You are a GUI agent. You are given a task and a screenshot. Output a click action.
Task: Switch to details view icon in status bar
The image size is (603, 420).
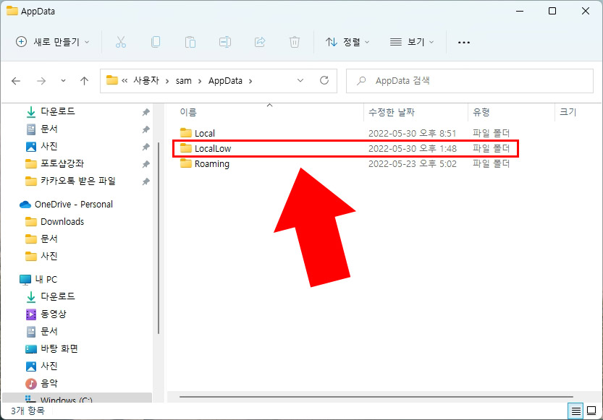pyautogui.click(x=575, y=411)
